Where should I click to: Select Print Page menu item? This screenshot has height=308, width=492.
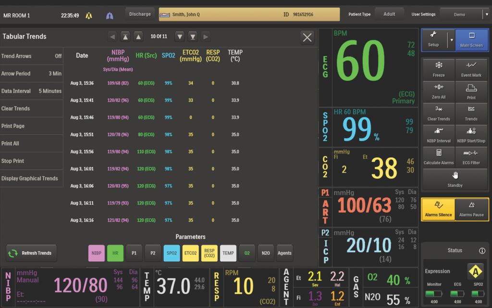click(x=31, y=126)
